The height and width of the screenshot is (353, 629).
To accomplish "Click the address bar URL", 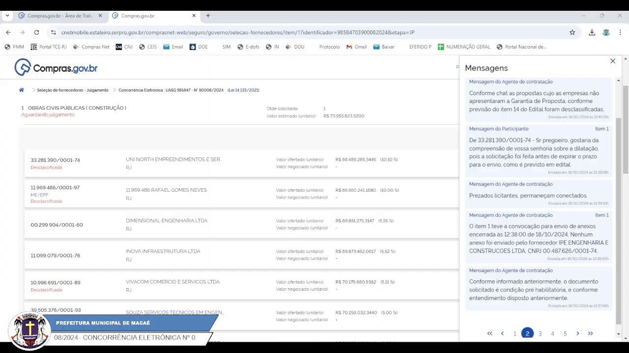I will coord(238,32).
